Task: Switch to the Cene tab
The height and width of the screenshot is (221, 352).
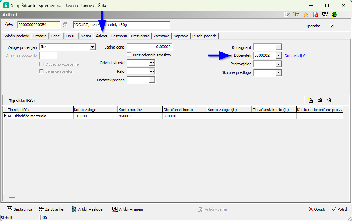Action: coord(55,36)
